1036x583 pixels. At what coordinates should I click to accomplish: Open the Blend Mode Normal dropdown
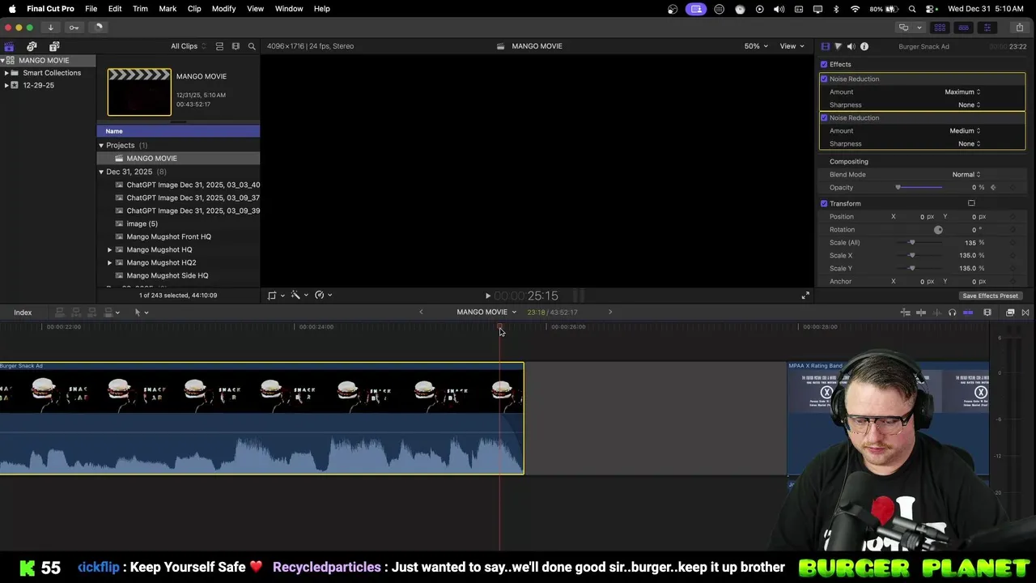(x=966, y=174)
